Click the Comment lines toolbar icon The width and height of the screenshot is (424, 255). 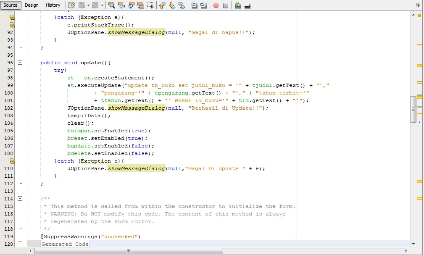[x=238, y=5]
